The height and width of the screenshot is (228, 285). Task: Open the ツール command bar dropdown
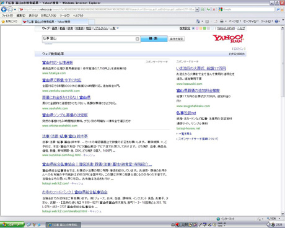click(267, 22)
